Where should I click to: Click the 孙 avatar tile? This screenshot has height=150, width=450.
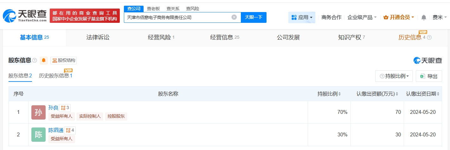click(x=39, y=112)
